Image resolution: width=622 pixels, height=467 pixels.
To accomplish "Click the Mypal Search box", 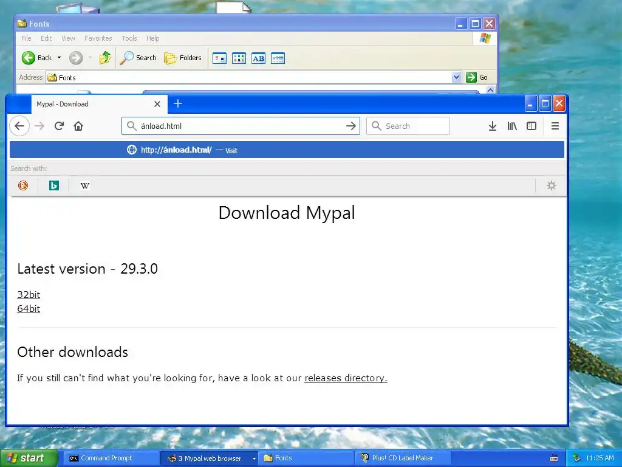I will tap(408, 126).
